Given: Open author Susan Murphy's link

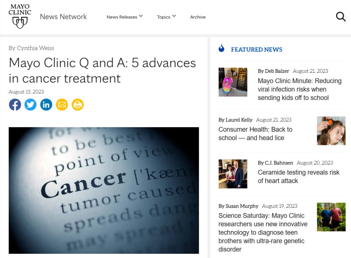Looking at the screenshot, I should 242,206.
